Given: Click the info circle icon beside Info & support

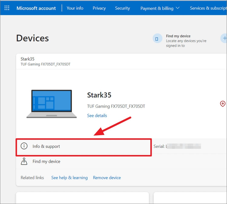Looking at the screenshot, I should pos(24,146).
